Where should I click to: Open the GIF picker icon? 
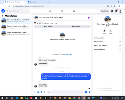click(44, 92)
